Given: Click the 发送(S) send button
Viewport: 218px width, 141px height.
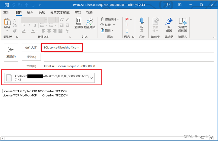Looking at the screenshot, I should [x=11, y=53].
